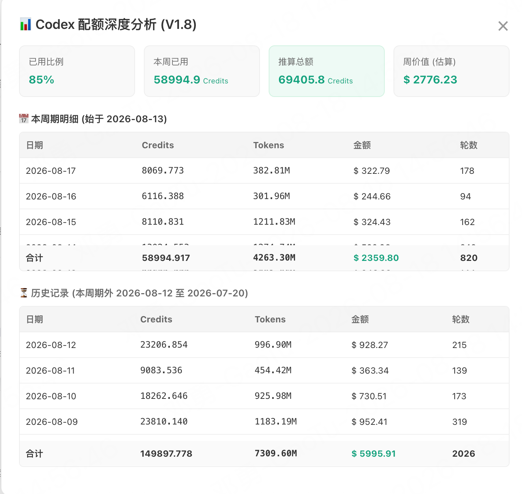Click credits value 23810.140
Image resolution: width=522 pixels, height=494 pixels.
[x=164, y=422]
